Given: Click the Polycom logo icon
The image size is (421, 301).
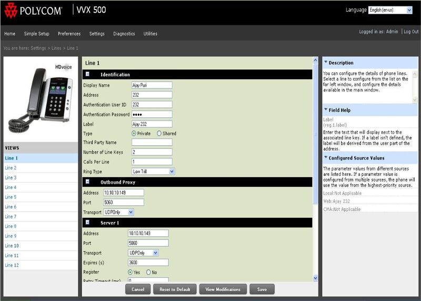Looking at the screenshot, I should tap(11, 10).
